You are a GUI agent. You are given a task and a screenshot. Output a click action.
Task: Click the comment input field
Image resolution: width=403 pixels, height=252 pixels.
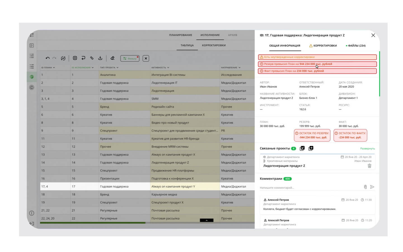click(310, 187)
